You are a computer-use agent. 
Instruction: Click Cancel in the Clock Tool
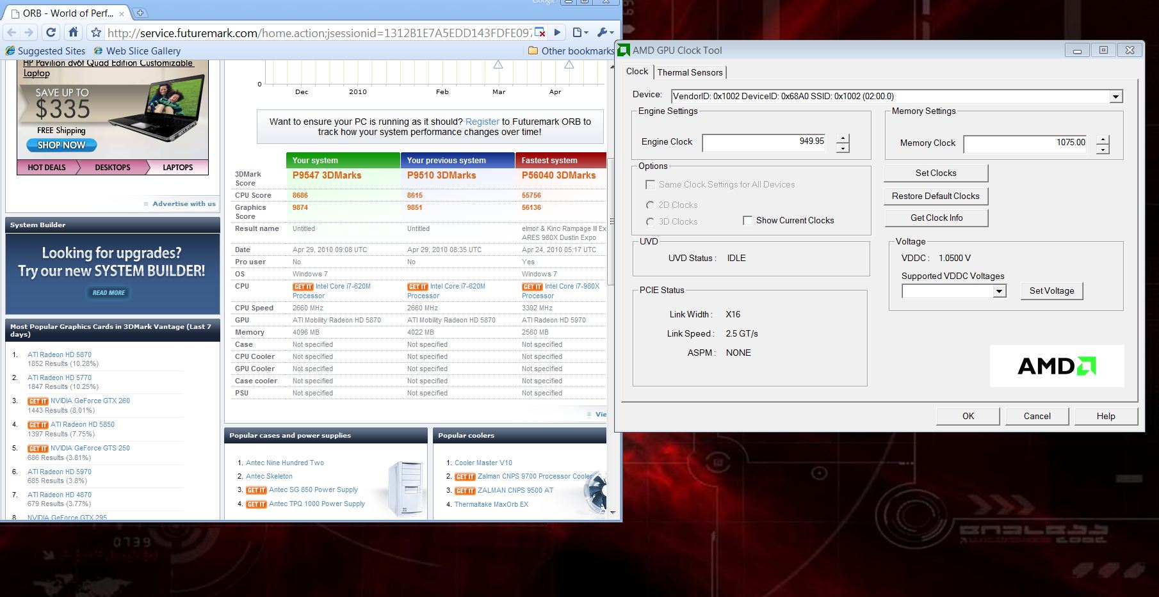point(1037,416)
